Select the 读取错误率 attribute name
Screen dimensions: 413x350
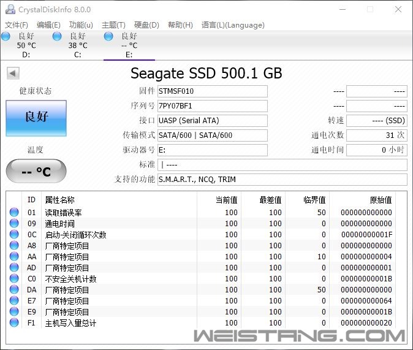64,213
